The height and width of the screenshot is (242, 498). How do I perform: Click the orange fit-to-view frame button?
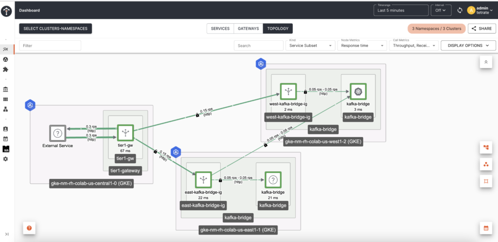[x=486, y=181]
